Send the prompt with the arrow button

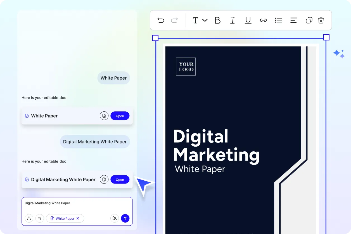(125, 218)
